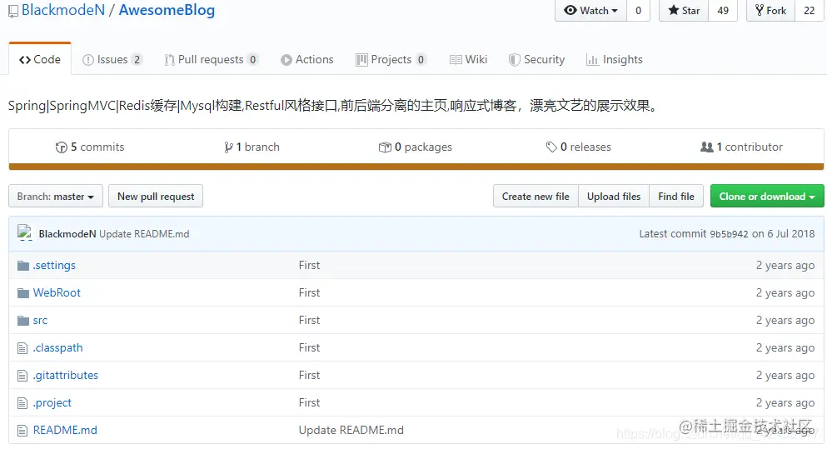Open the Security tab
This screenshot has height=449, width=827.
(536, 60)
